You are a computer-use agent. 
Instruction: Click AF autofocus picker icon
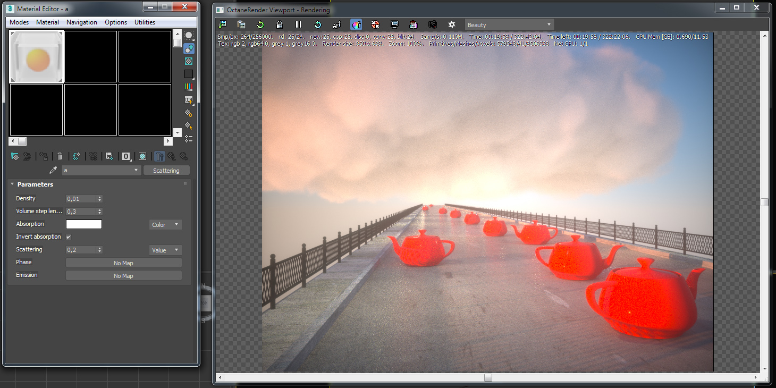[x=337, y=24]
